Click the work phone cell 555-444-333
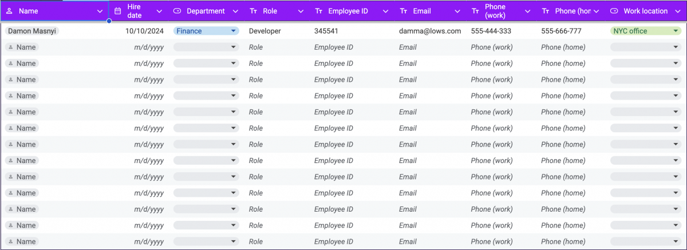 pyautogui.click(x=491, y=31)
